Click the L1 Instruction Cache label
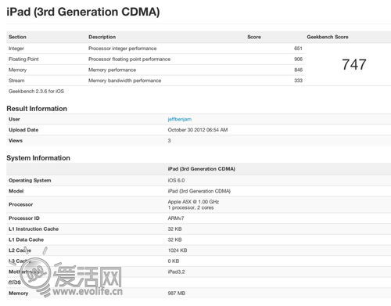The height and width of the screenshot is (306, 391). click(x=34, y=229)
